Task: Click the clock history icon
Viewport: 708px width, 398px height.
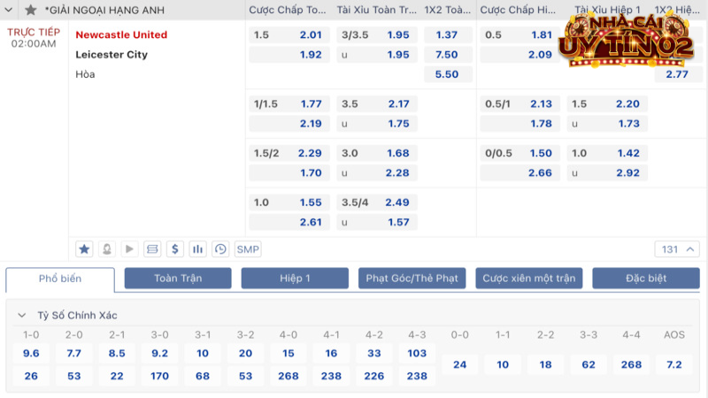Action: tap(220, 249)
